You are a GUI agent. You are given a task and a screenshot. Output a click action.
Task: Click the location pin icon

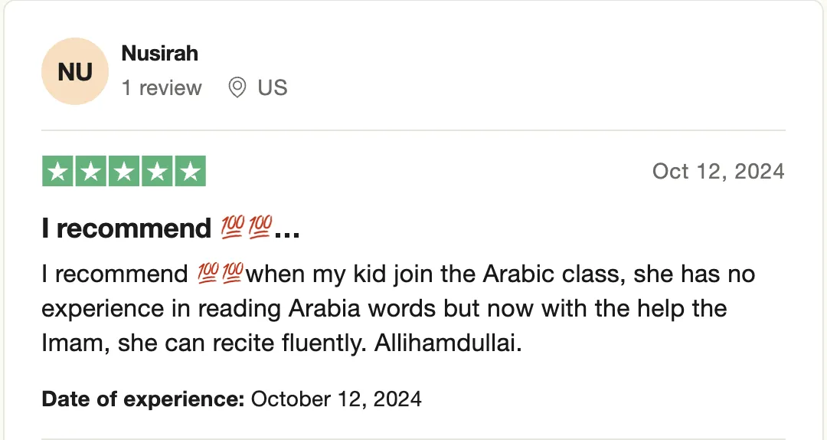coord(237,87)
